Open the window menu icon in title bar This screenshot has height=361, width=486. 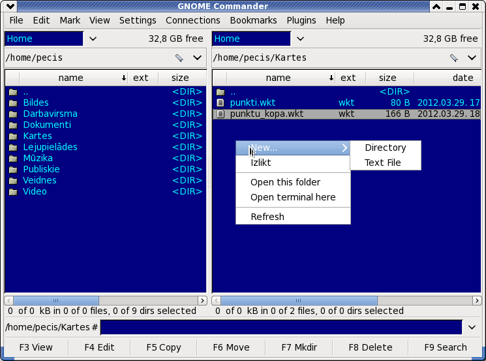coord(10,6)
